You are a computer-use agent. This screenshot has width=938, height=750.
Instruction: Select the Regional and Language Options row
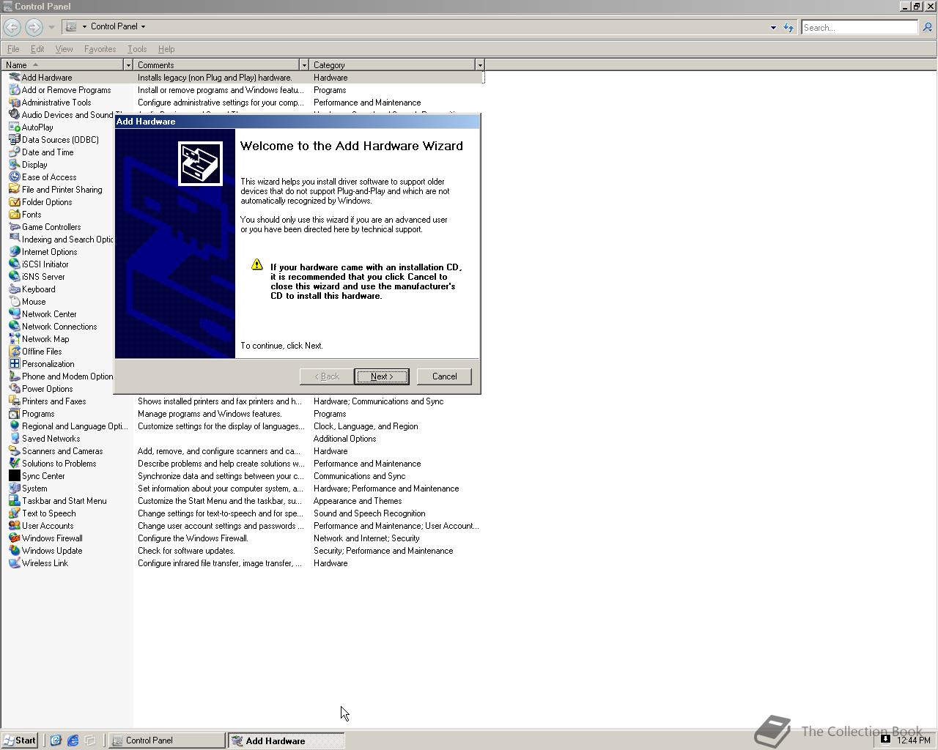point(243,426)
